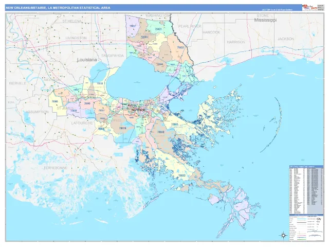Click the ZIP code index table header

(306, 167)
